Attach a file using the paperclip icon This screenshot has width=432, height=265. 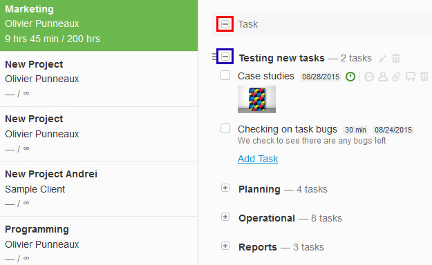[x=396, y=77]
